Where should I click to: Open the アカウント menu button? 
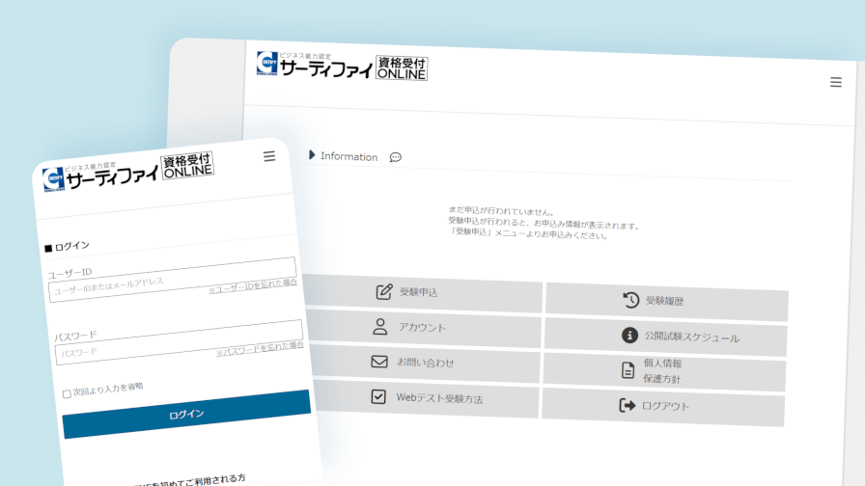pyautogui.click(x=422, y=328)
